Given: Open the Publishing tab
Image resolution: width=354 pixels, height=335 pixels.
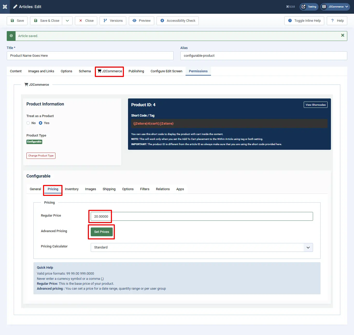Looking at the screenshot, I should (136, 71).
